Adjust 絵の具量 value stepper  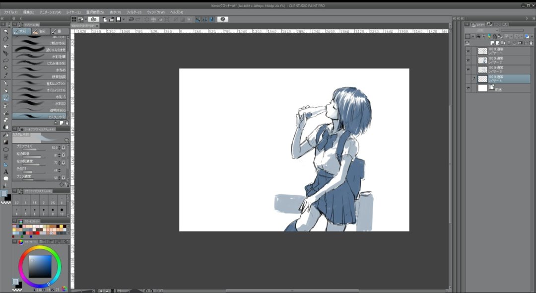tap(59, 155)
